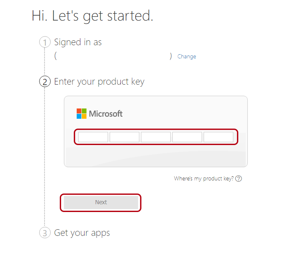The width and height of the screenshot is (296, 272).
Task: Click the "Signed in as" step label
Action: 78,42
